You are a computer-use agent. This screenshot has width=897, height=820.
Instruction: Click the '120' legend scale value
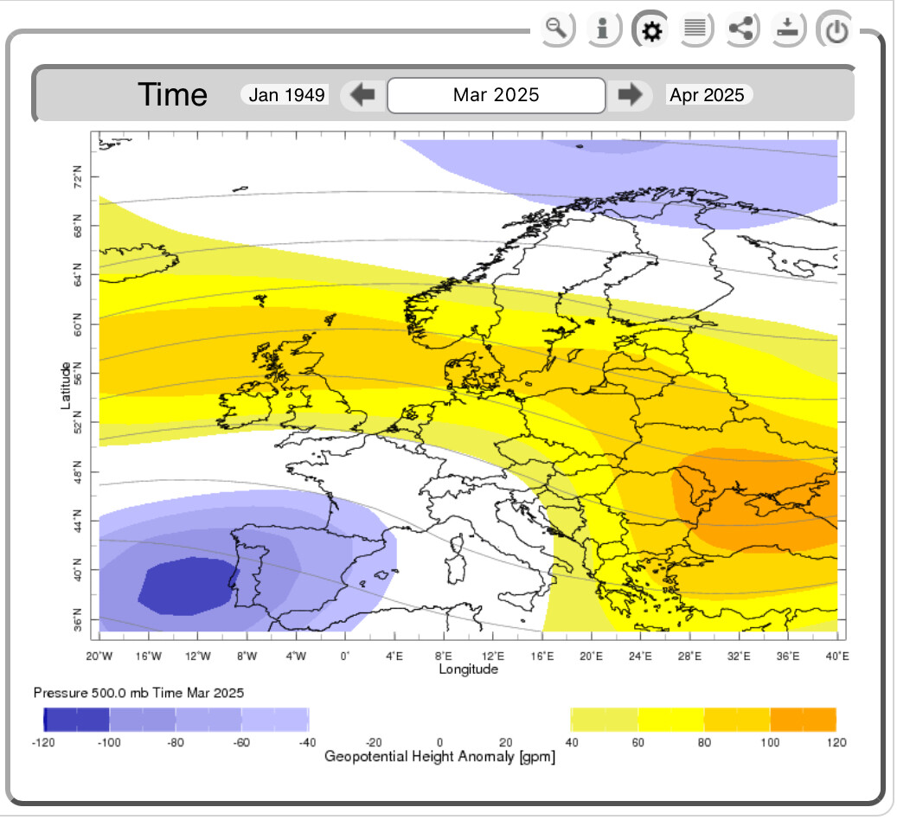(x=836, y=742)
